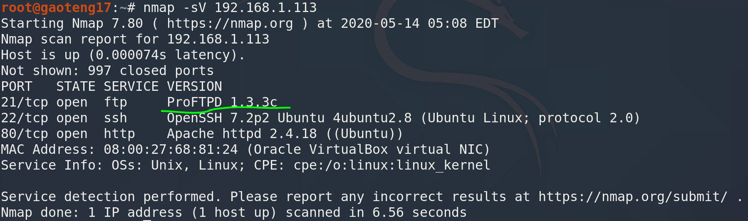
Task: Click the PORT column header
Action: tap(17, 87)
